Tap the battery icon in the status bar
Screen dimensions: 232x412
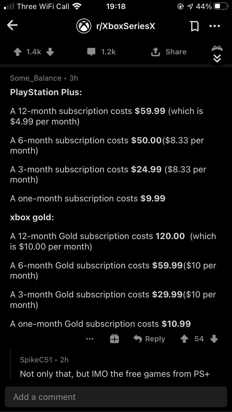221,6
